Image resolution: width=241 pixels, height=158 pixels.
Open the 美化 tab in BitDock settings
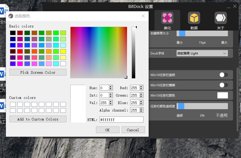(167, 21)
